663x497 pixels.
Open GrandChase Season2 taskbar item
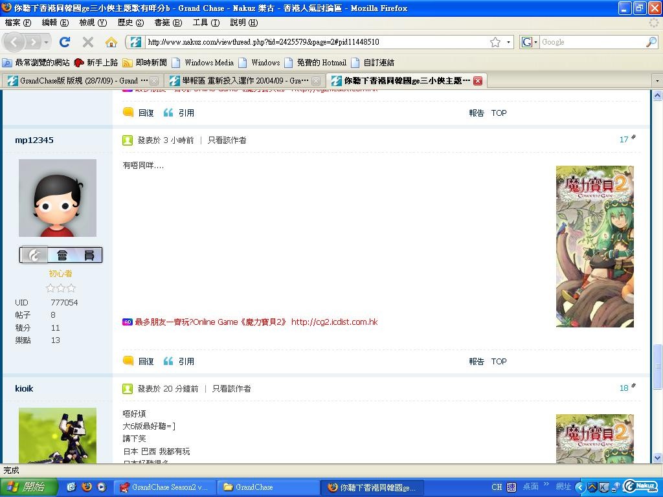pos(165,487)
